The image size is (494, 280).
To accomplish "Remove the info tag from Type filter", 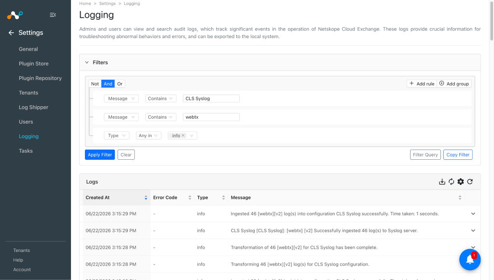I will click(183, 135).
